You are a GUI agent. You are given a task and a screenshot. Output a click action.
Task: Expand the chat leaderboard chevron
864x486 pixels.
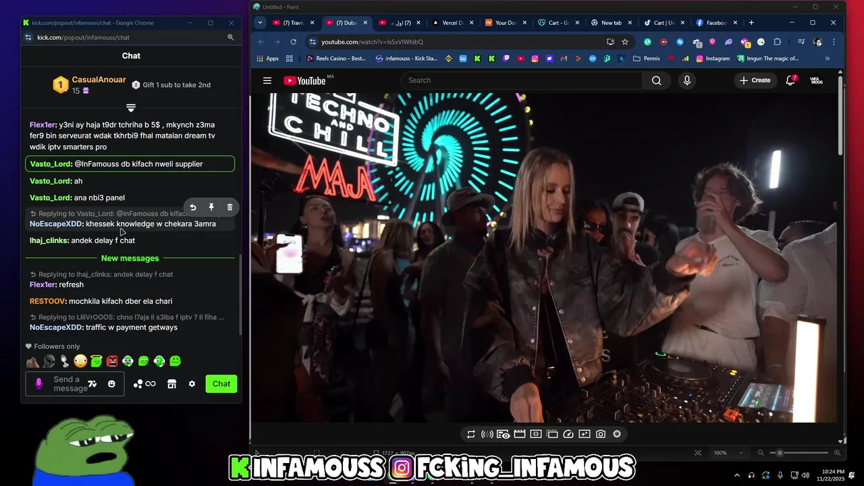click(x=131, y=108)
